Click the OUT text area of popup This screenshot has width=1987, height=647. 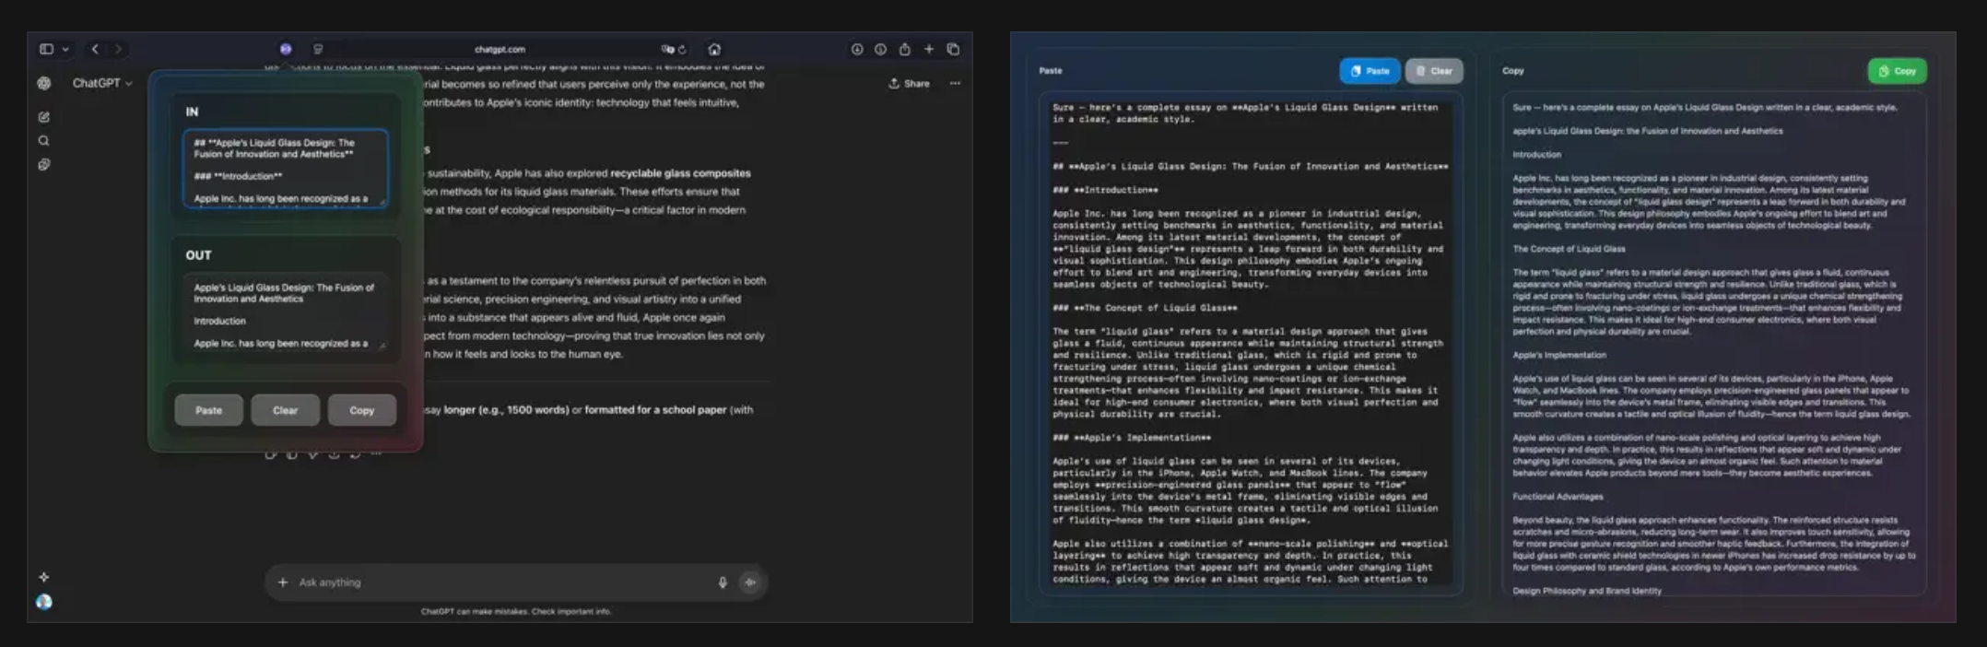click(x=285, y=314)
